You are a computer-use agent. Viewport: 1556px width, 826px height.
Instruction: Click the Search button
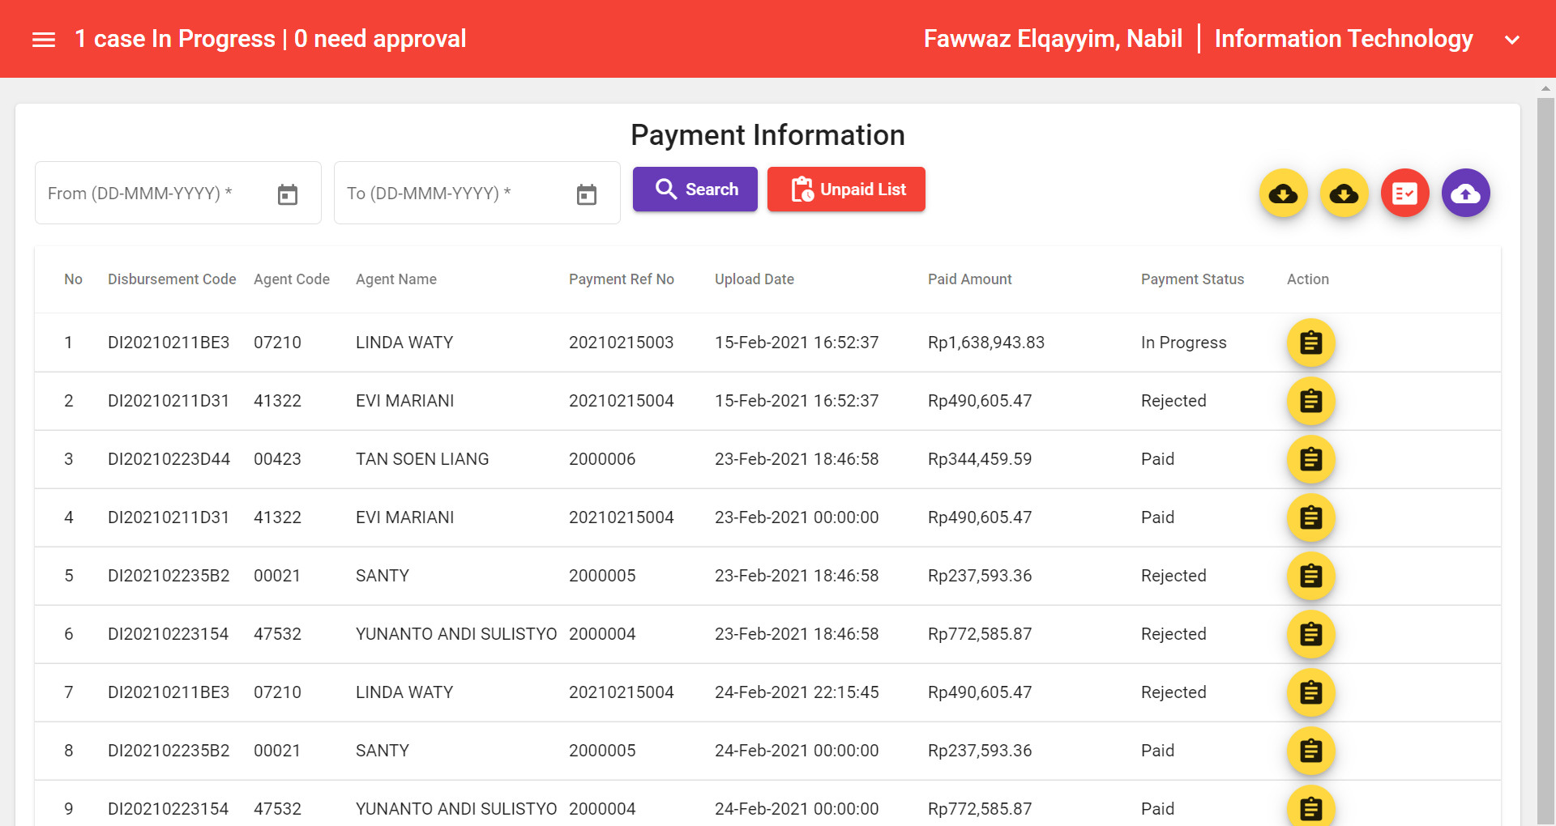coord(695,189)
